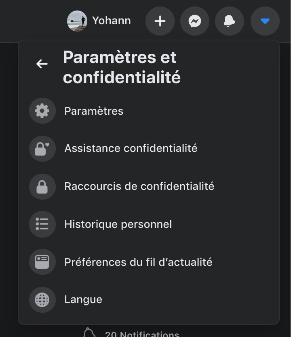
Task: Click the globe icon for Langue
Action: (42, 299)
